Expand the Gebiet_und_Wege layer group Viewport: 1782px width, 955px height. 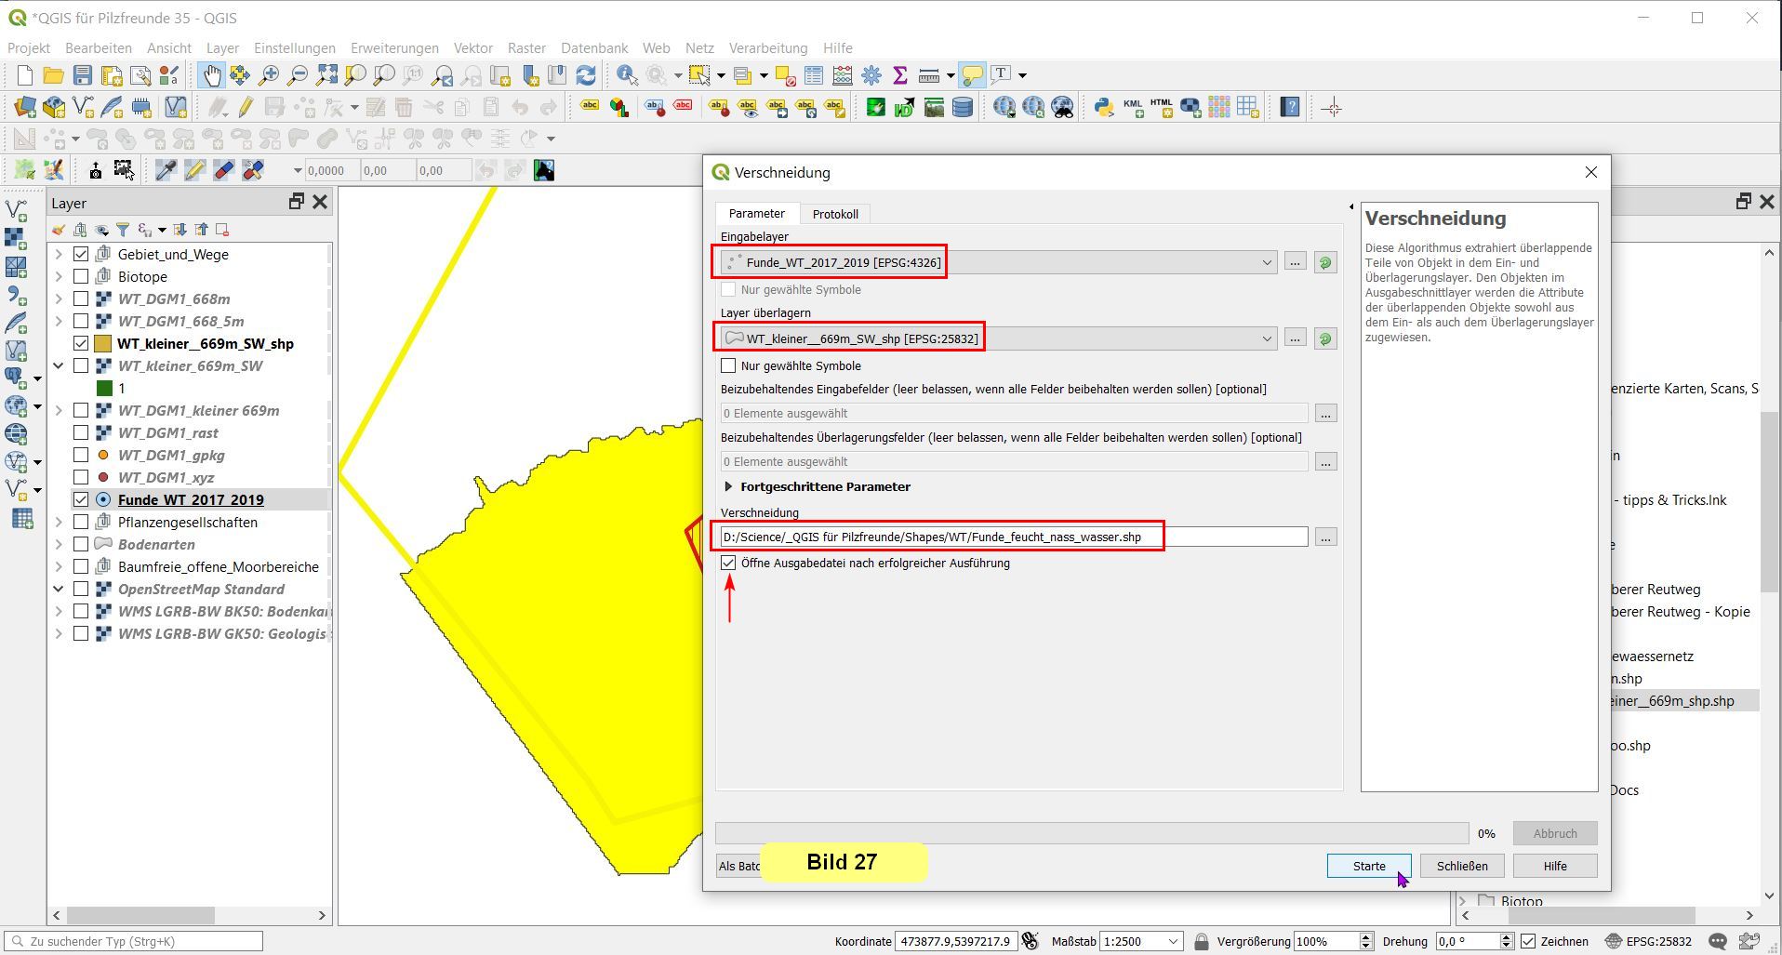coord(59,254)
